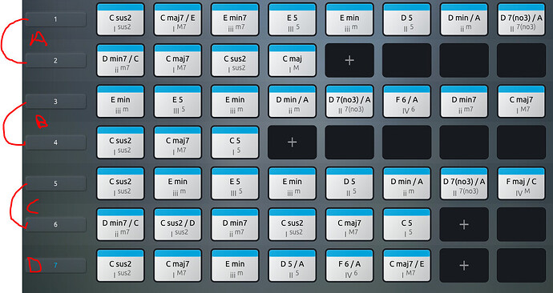
Task: Select the D 5 / A chord pad
Action: 292,266
